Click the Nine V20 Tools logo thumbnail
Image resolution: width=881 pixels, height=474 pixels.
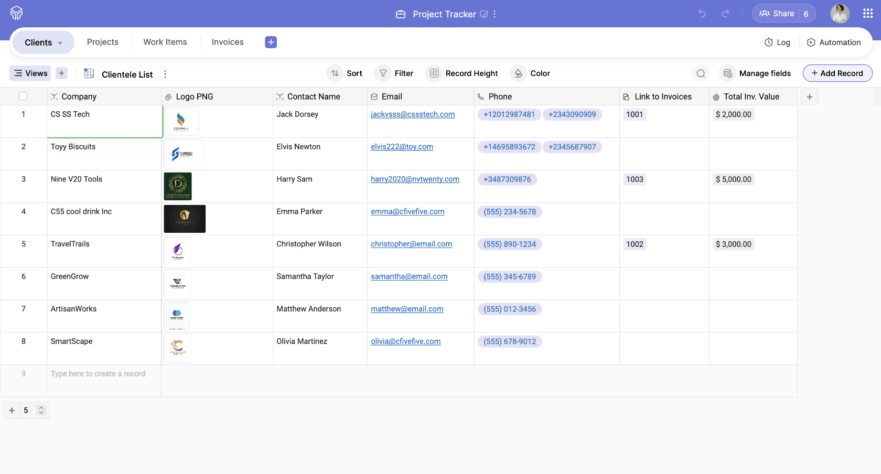[178, 186]
